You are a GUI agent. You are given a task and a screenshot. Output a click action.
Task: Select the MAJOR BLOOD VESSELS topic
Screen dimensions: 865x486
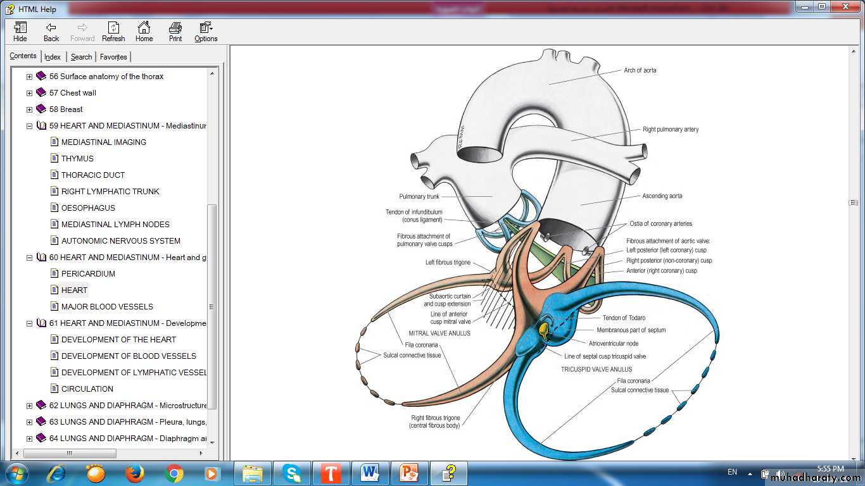click(107, 307)
